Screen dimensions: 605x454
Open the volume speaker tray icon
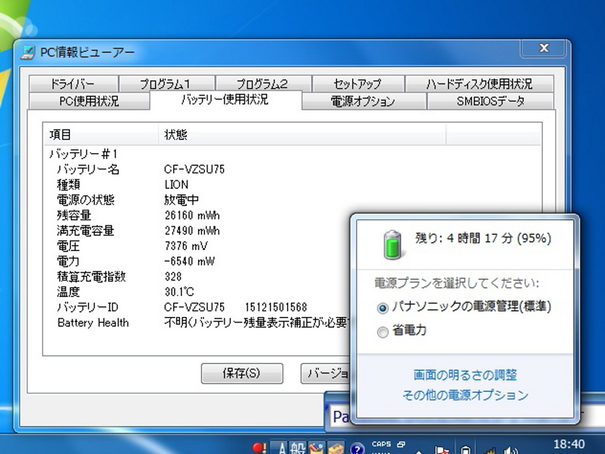click(x=511, y=448)
